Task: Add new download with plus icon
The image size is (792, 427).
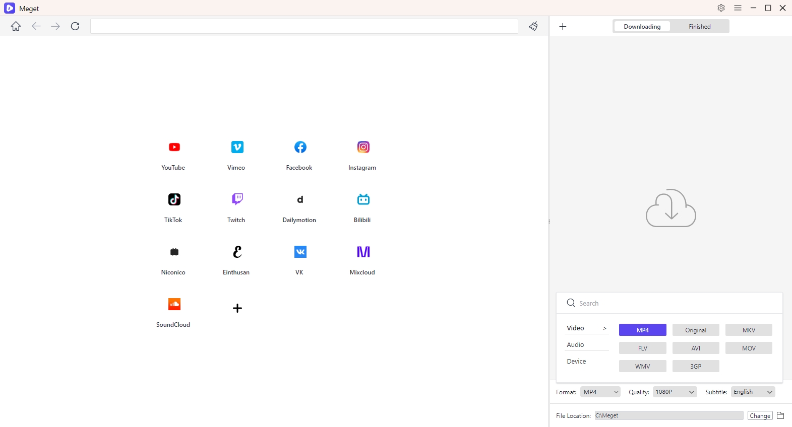Action: (x=563, y=26)
